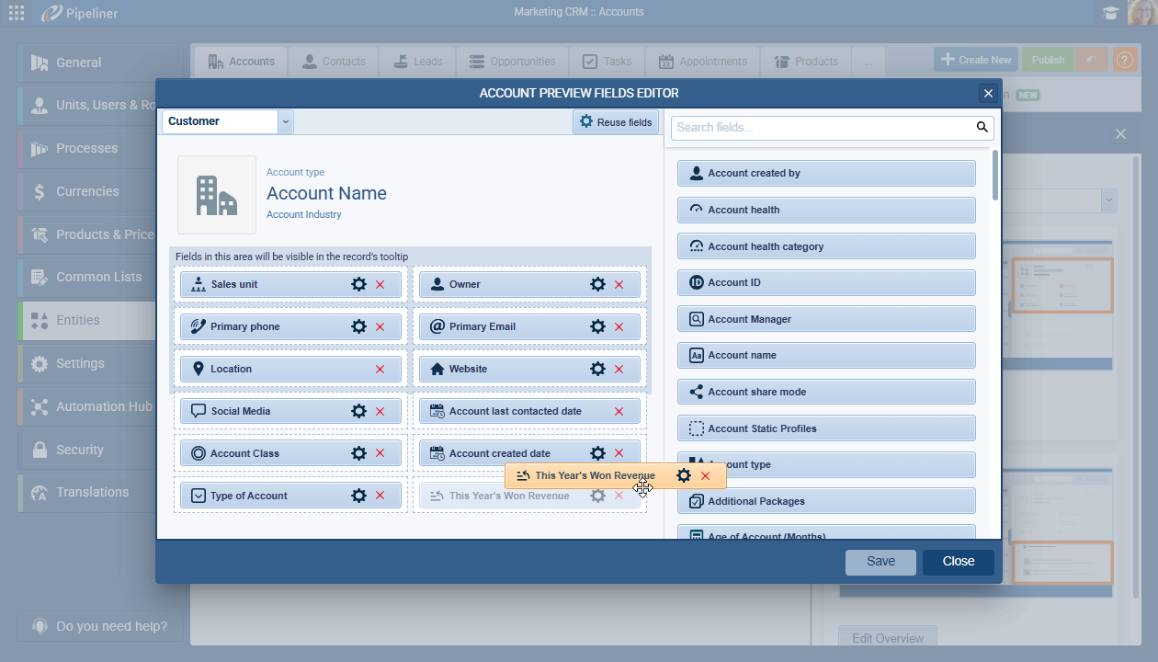Open settings gear for Sales unit field
Viewport: 1158px width, 662px height.
(358, 285)
